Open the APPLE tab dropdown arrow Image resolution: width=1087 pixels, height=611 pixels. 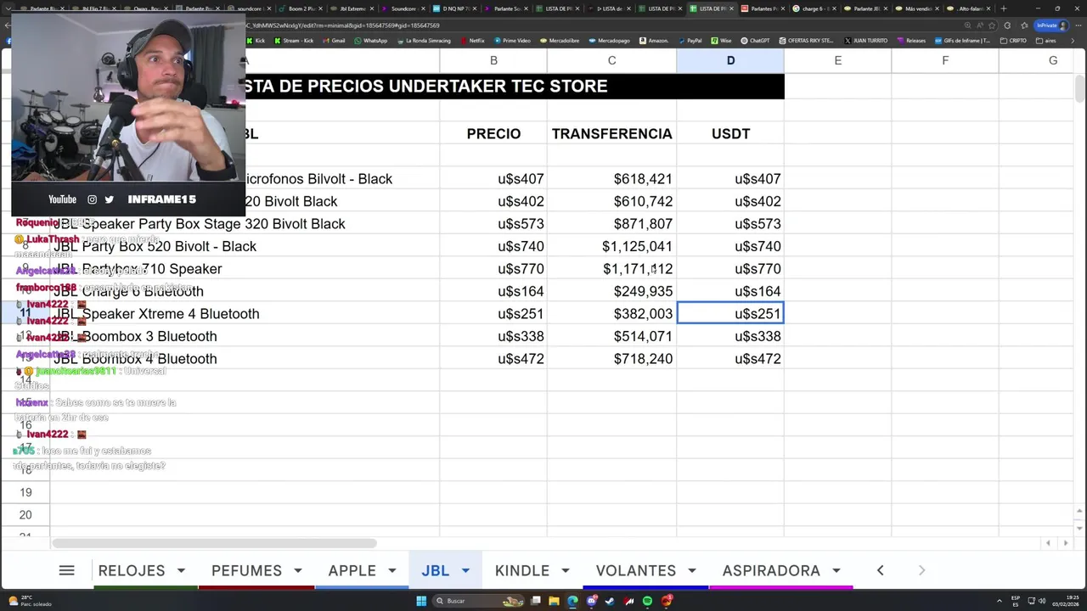click(x=391, y=570)
